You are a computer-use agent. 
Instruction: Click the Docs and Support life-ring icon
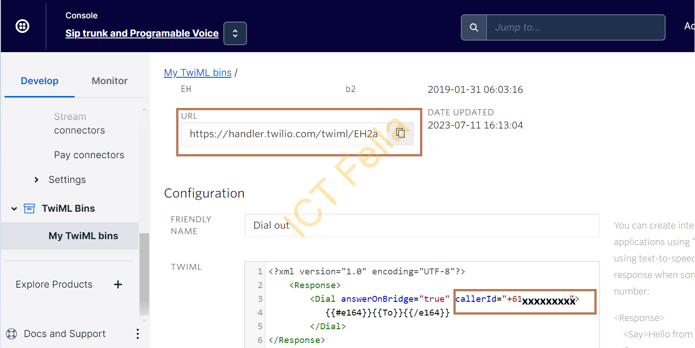click(11, 334)
